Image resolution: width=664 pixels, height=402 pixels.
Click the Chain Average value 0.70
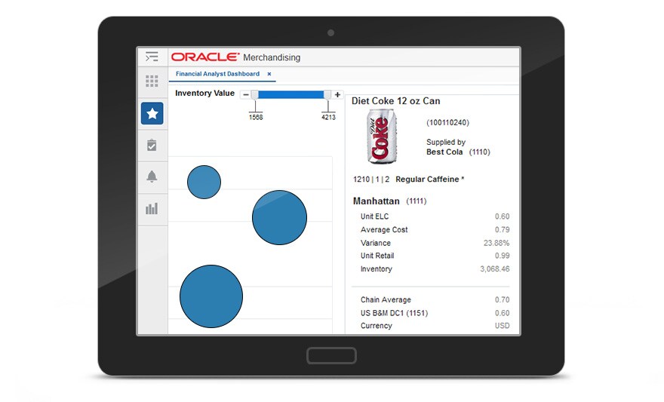503,300
